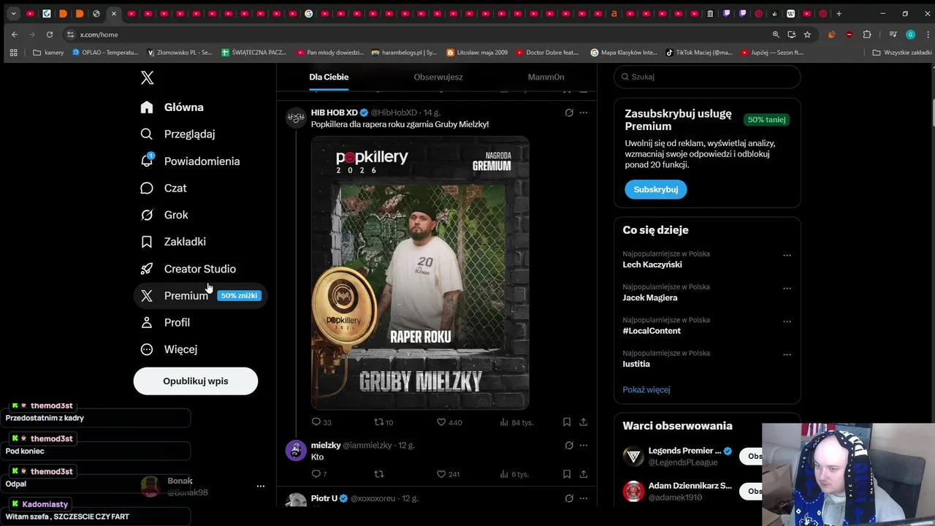Open trend #LocalContent
Viewport: 935px width, 526px height.
[x=652, y=331]
